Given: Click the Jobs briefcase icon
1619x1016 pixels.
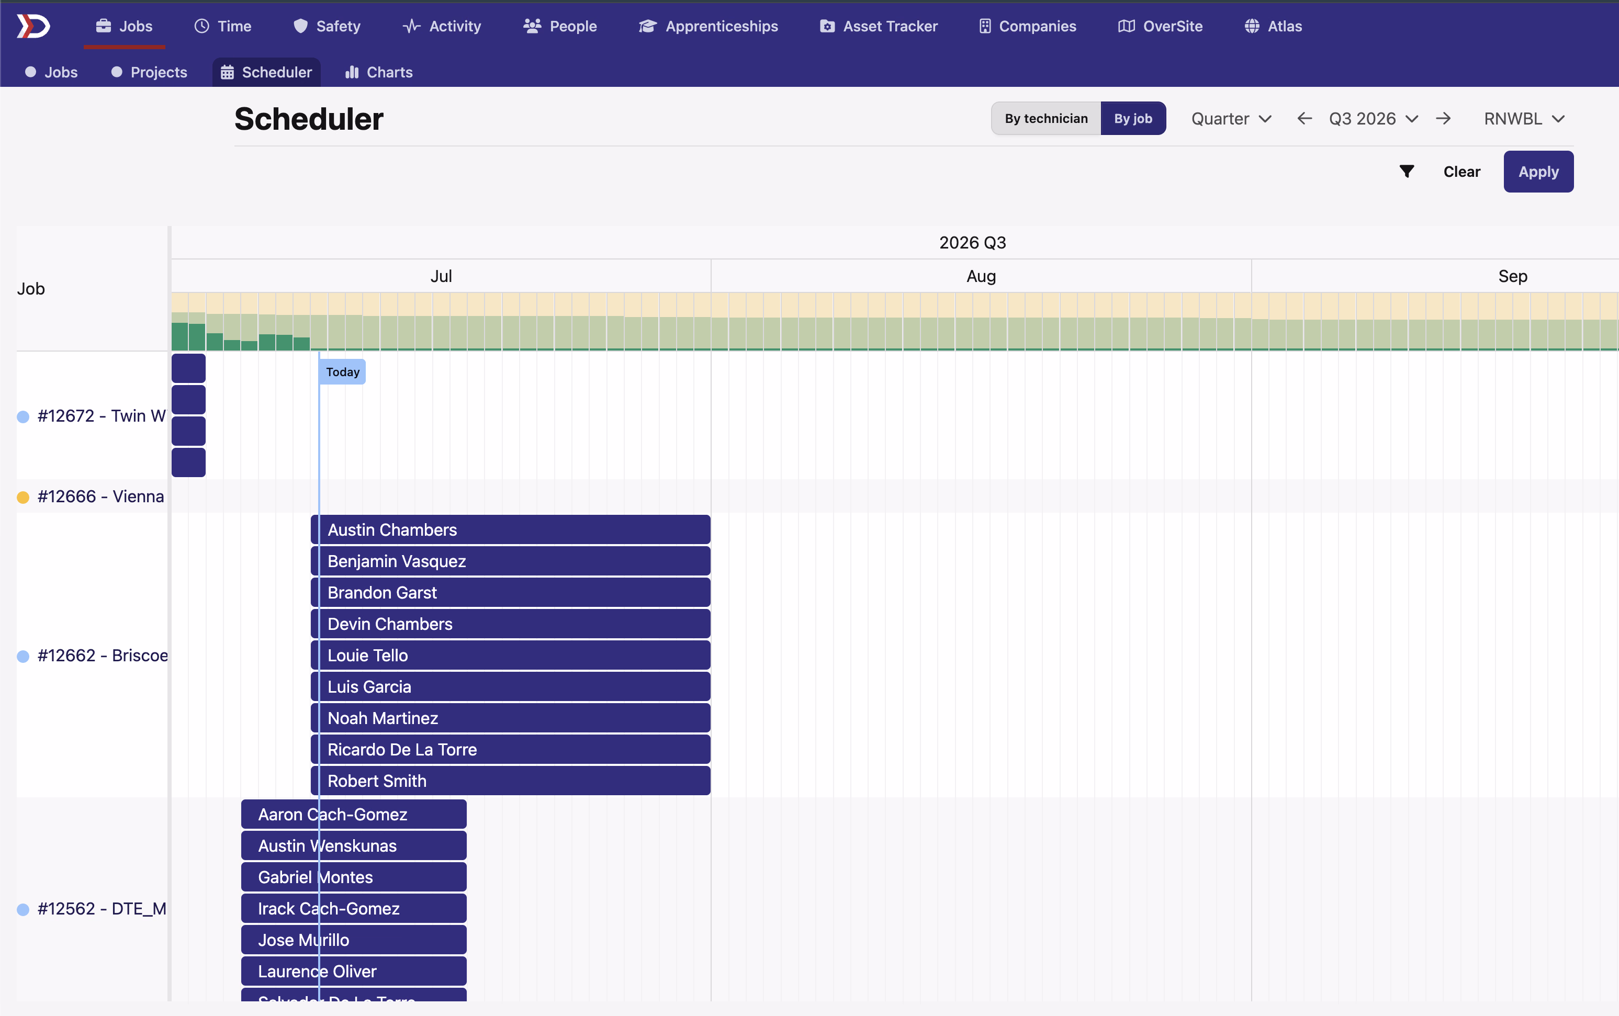Looking at the screenshot, I should click(x=104, y=26).
